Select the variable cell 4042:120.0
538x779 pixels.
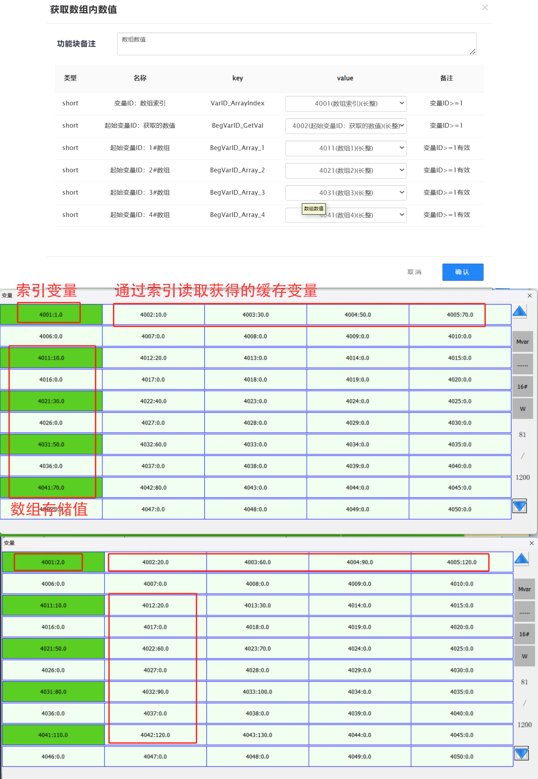[x=155, y=735]
